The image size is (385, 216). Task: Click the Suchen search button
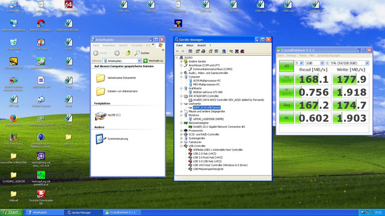[x=142, y=53]
